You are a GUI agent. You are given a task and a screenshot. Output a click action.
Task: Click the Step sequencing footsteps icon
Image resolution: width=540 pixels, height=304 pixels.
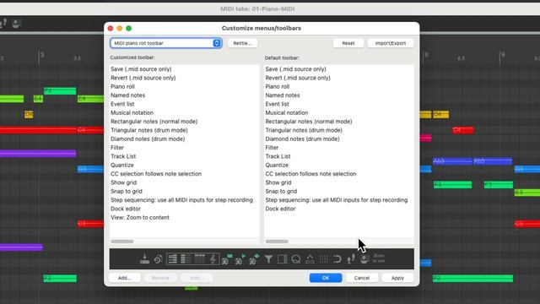pyautogui.click(x=351, y=259)
